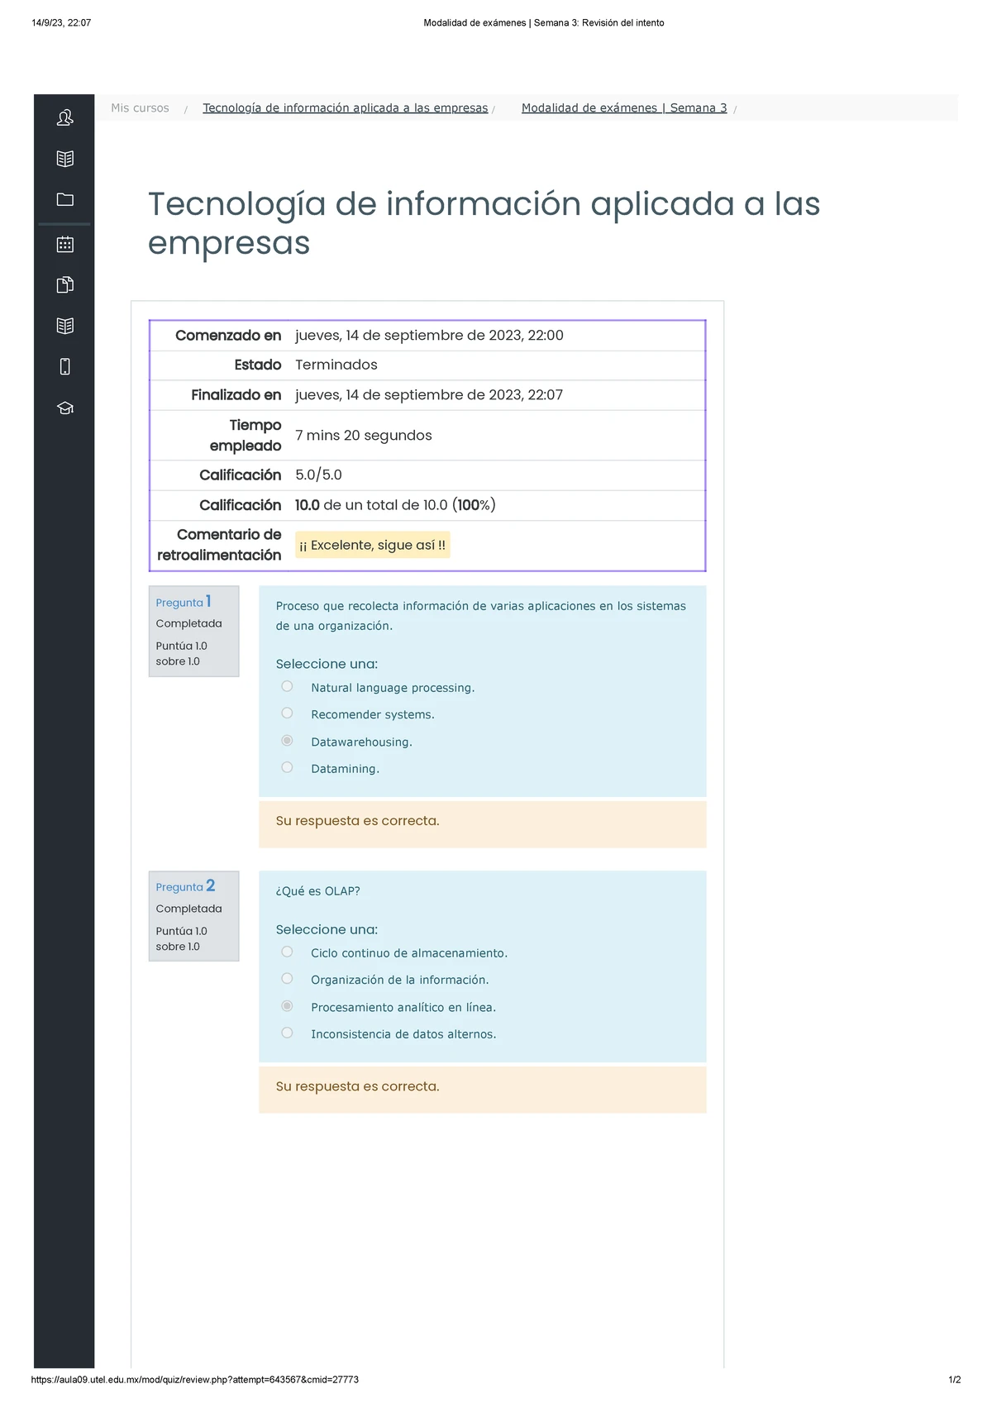992x1403 pixels.
Task: Click the graduation cap sidebar icon
Action: [x=64, y=407]
